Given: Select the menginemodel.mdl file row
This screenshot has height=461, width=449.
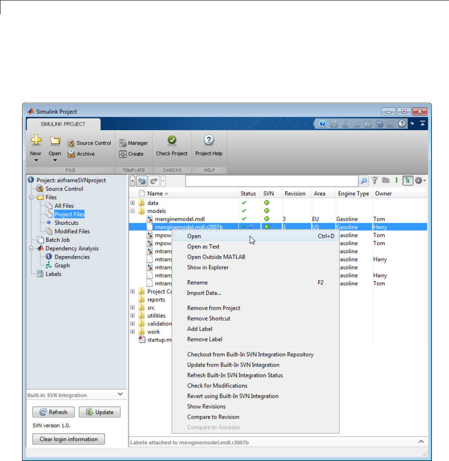Looking at the screenshot, I should [x=278, y=219].
